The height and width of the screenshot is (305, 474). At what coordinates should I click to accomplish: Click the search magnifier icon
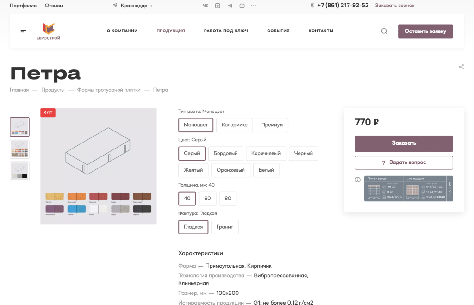click(384, 31)
